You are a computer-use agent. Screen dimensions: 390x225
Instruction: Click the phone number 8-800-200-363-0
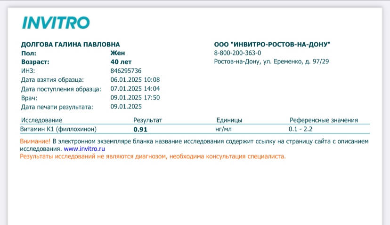click(237, 53)
